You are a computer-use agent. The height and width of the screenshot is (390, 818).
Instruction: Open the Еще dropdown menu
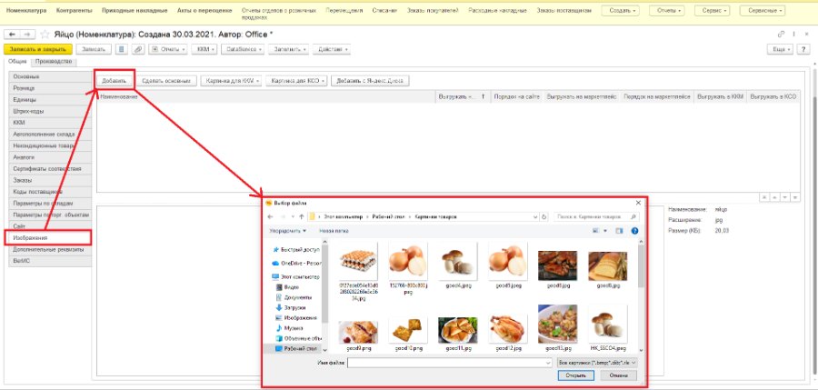pyautogui.click(x=780, y=49)
